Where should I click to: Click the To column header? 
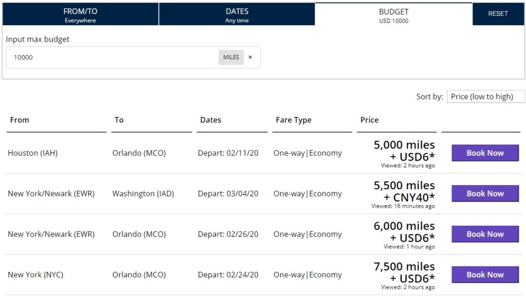coord(119,120)
